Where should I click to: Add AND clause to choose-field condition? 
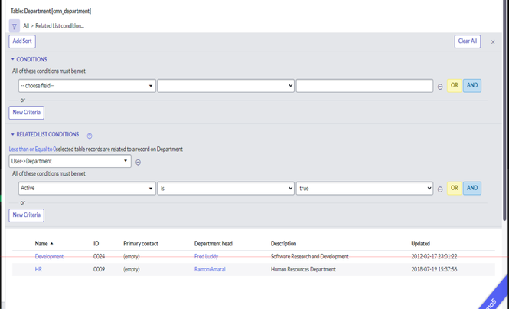(472, 86)
